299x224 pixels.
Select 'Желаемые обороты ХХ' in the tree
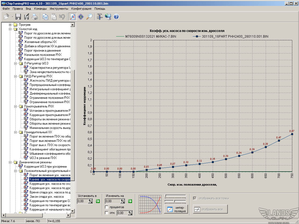coord(40,42)
